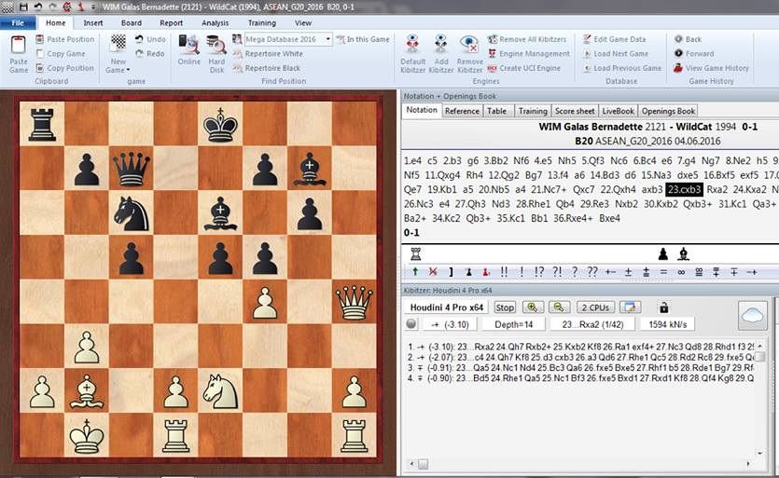Click the Copy Game icon

click(40, 54)
